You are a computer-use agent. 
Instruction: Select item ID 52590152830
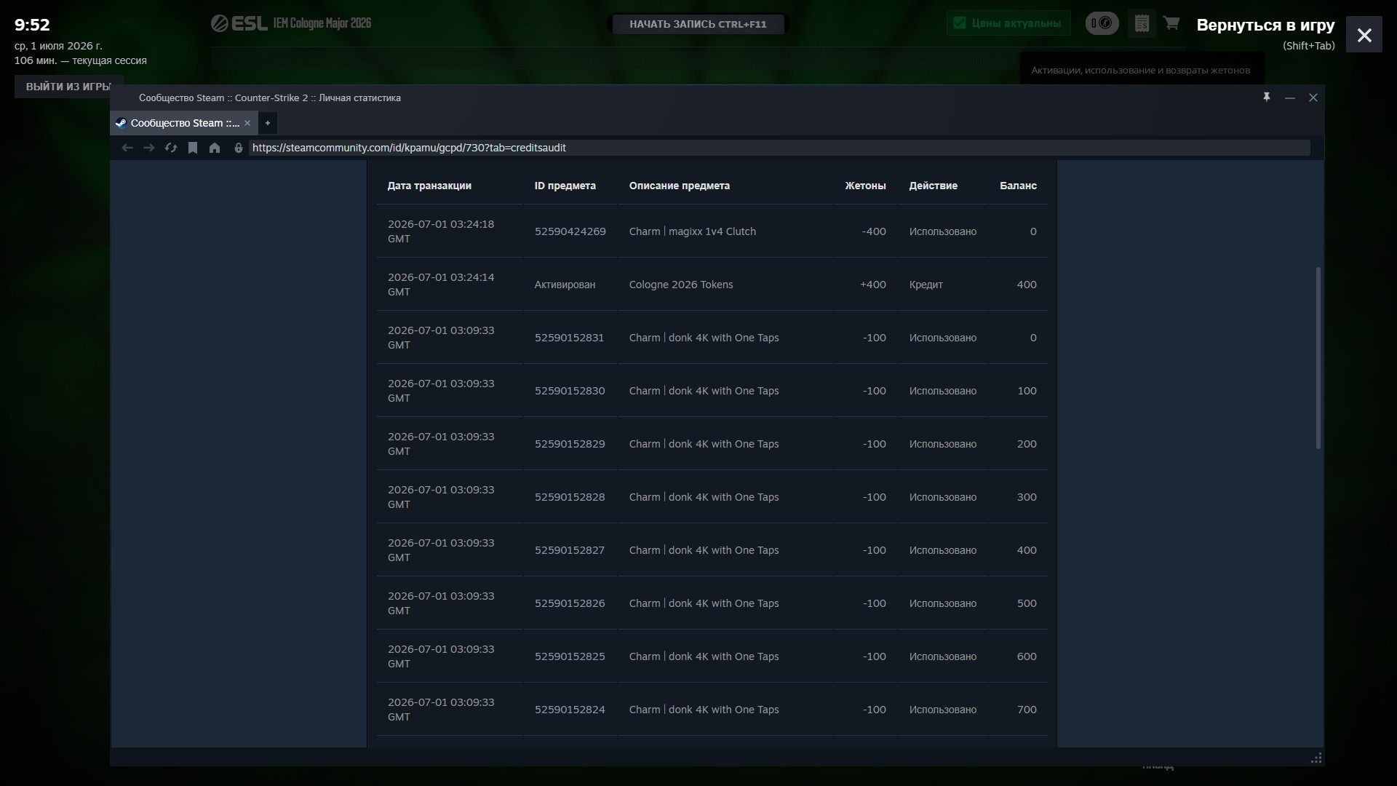click(x=570, y=391)
